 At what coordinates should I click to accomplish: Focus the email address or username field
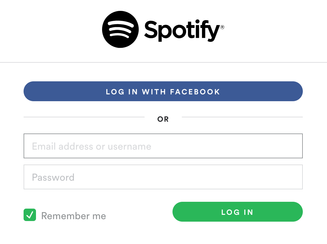point(163,146)
